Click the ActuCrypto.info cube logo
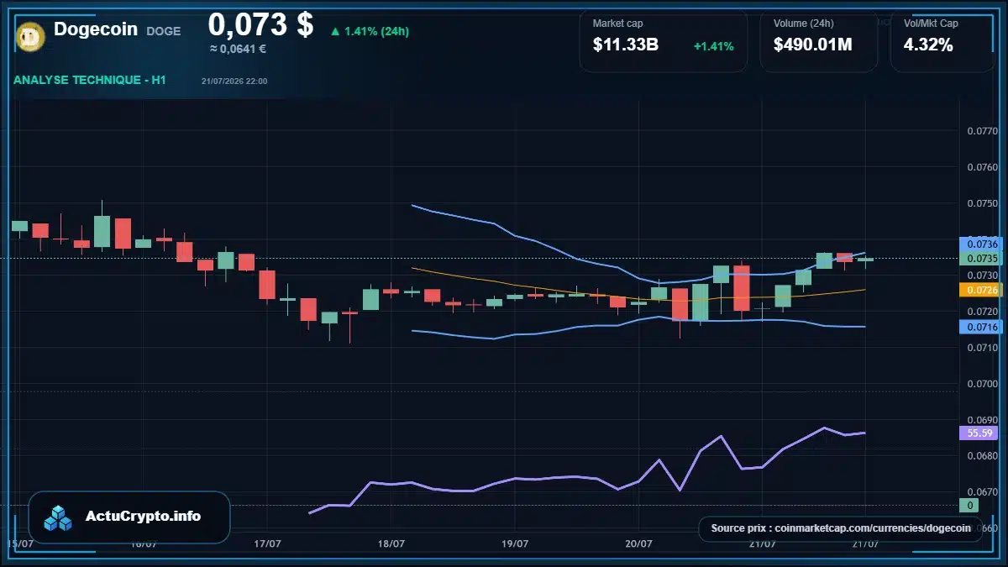Screen dimensions: 1008x567 [x=59, y=517]
